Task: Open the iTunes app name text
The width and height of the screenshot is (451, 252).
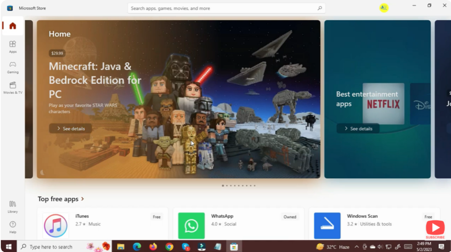Action: click(82, 216)
